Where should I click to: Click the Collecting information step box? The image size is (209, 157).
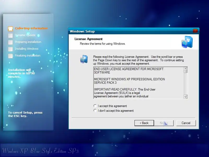(10, 29)
